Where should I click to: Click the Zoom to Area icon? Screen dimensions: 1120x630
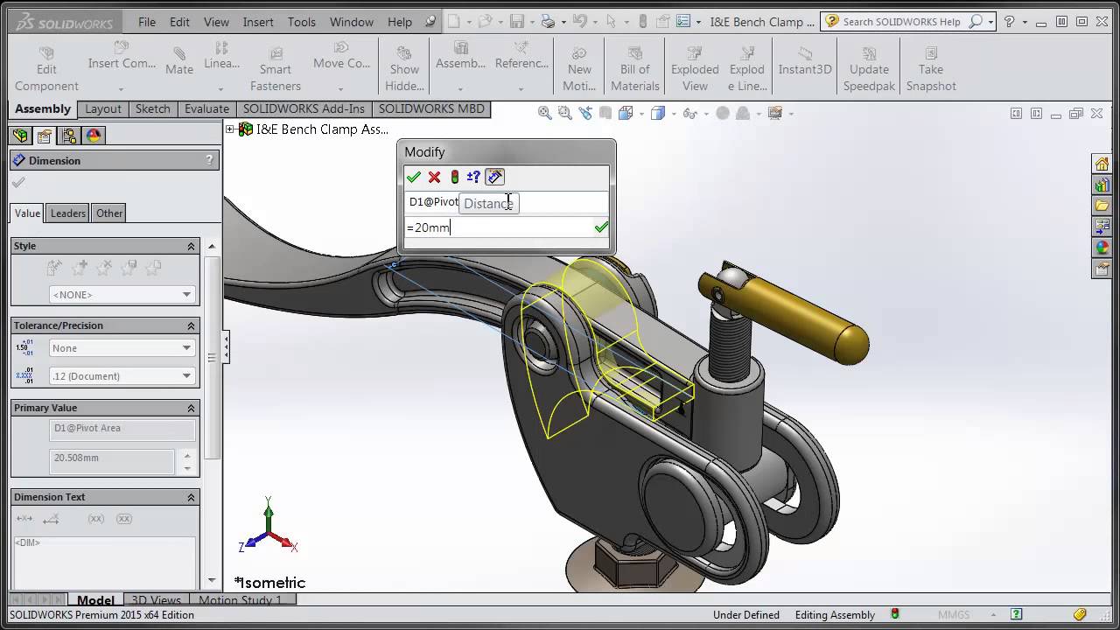pyautogui.click(x=564, y=113)
